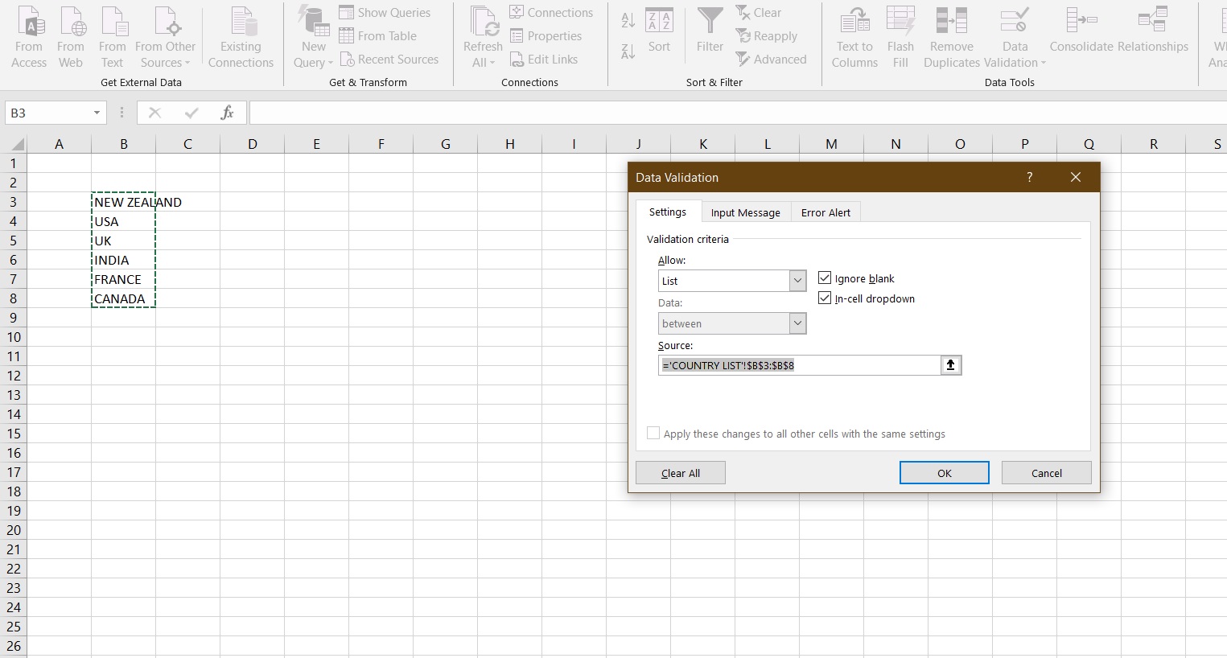
Task: Click From Web data import
Action: tap(71, 37)
